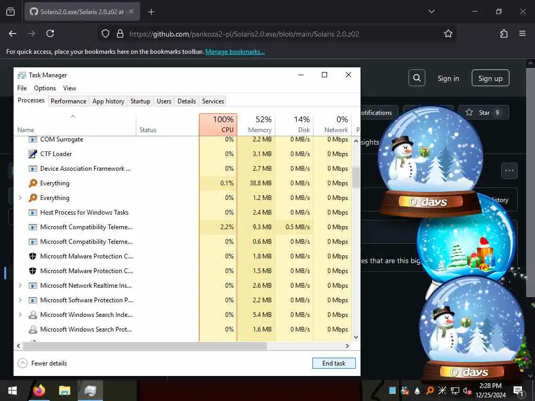Open the list all tabs dropdown
The height and width of the screenshot is (401, 535).
tap(431, 11)
